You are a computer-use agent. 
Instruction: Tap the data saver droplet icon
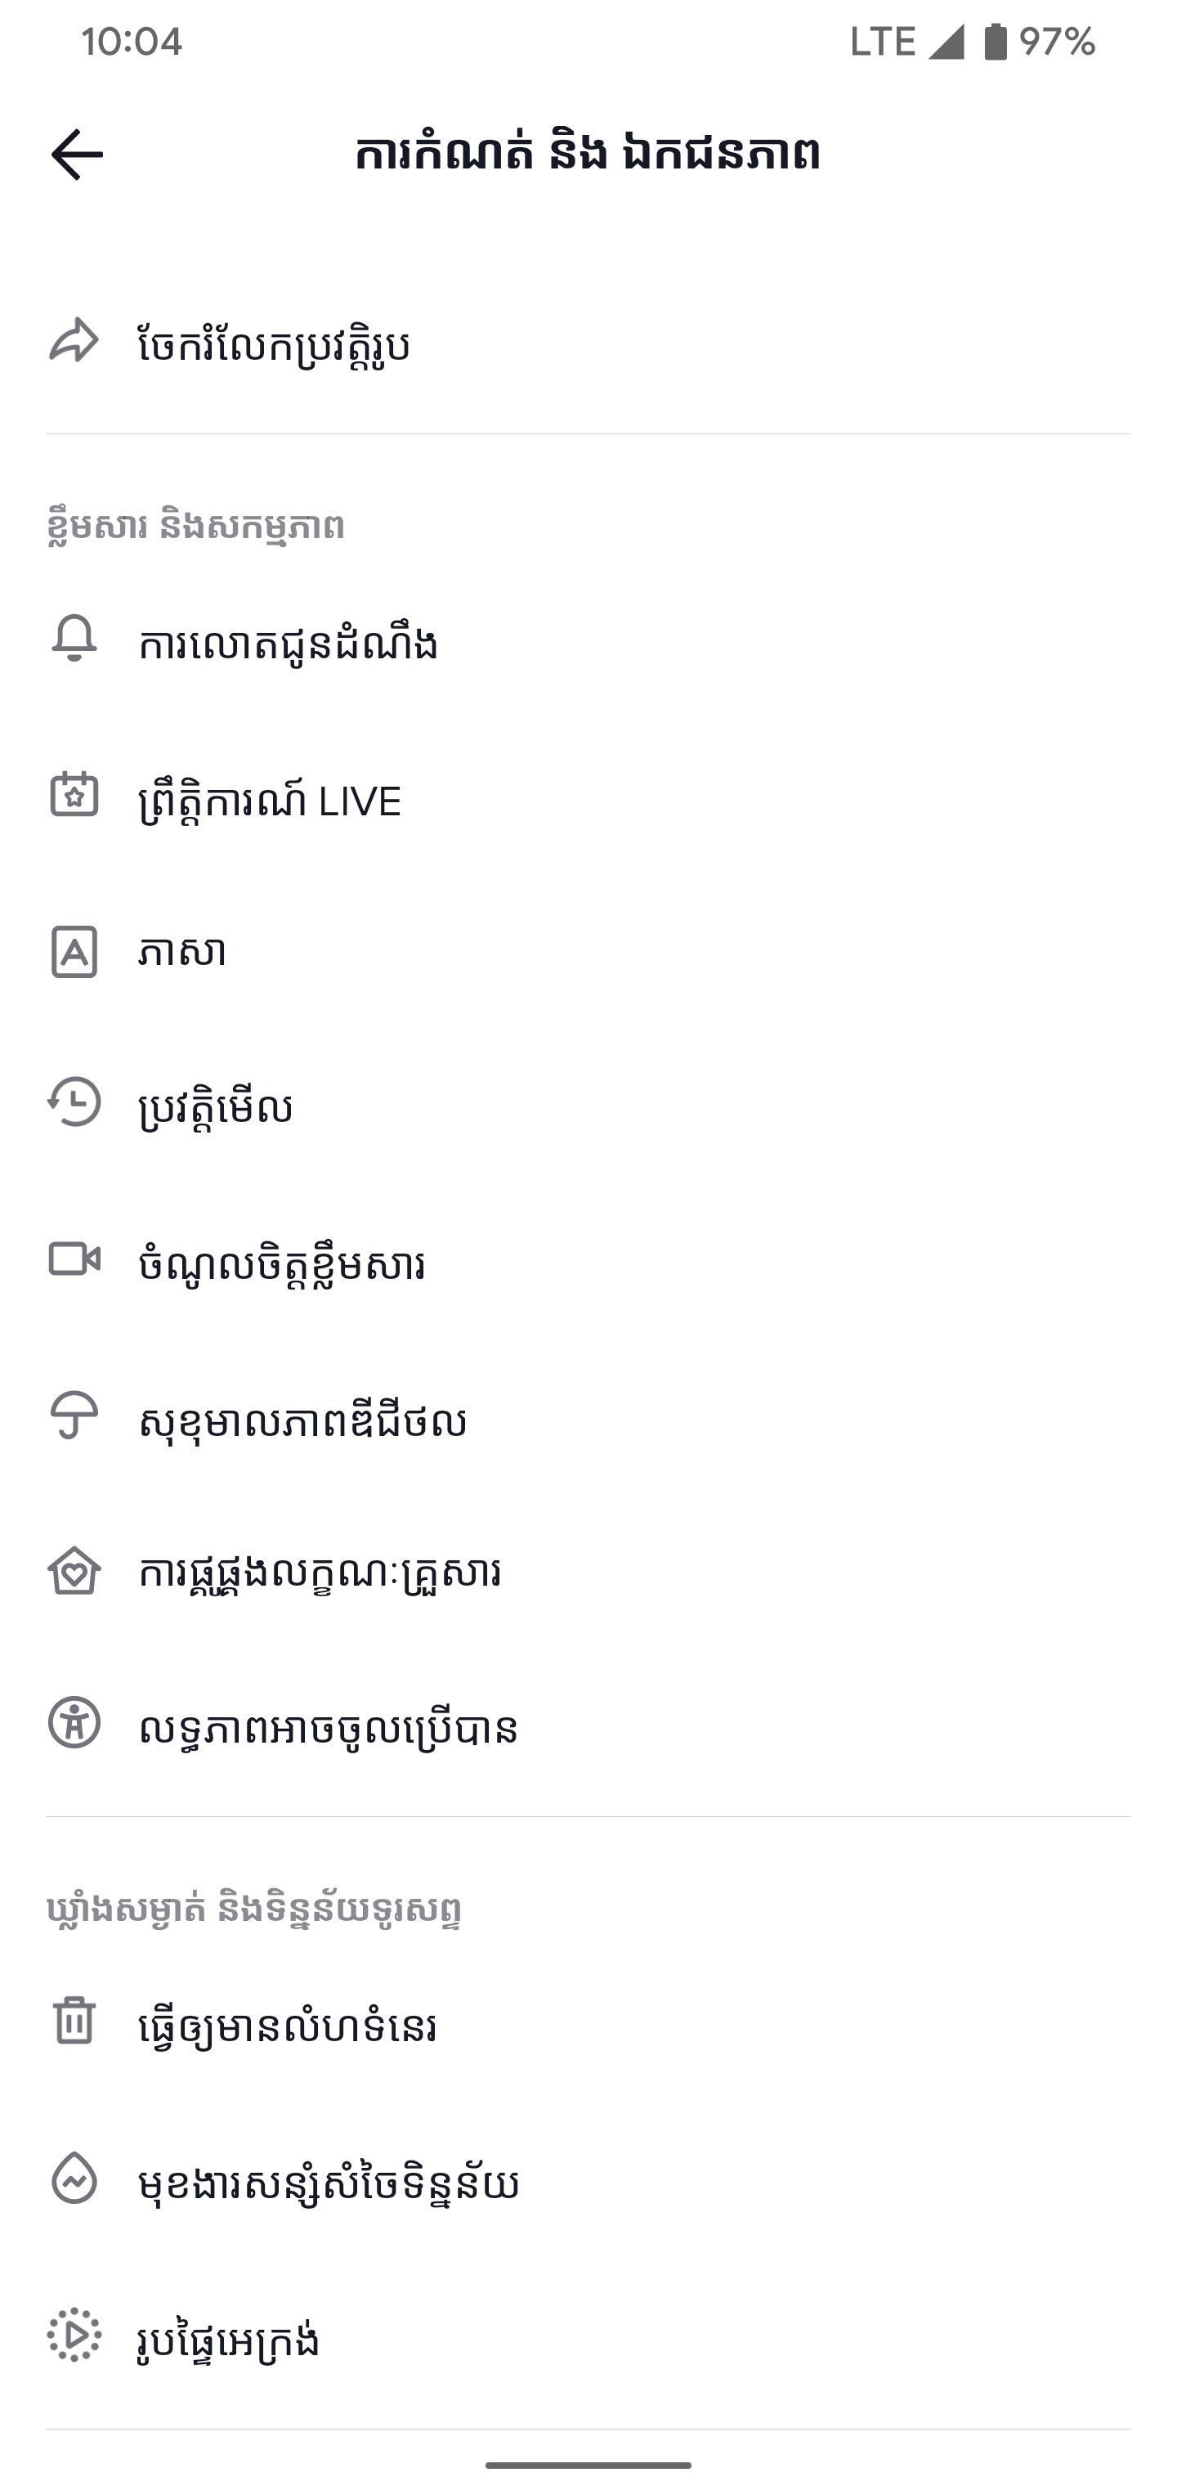74,2177
